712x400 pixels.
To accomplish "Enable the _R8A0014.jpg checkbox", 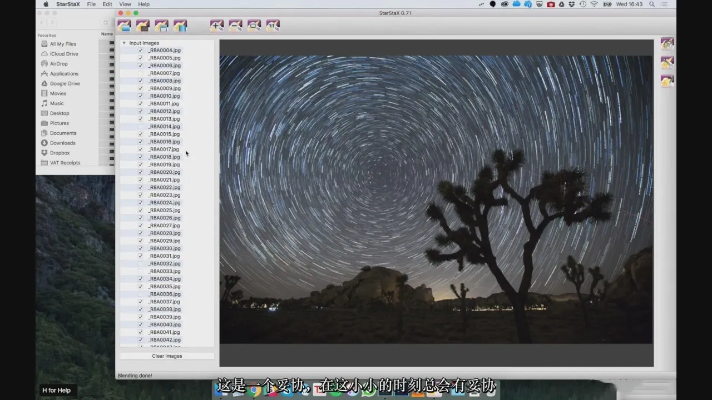I will [140, 127].
